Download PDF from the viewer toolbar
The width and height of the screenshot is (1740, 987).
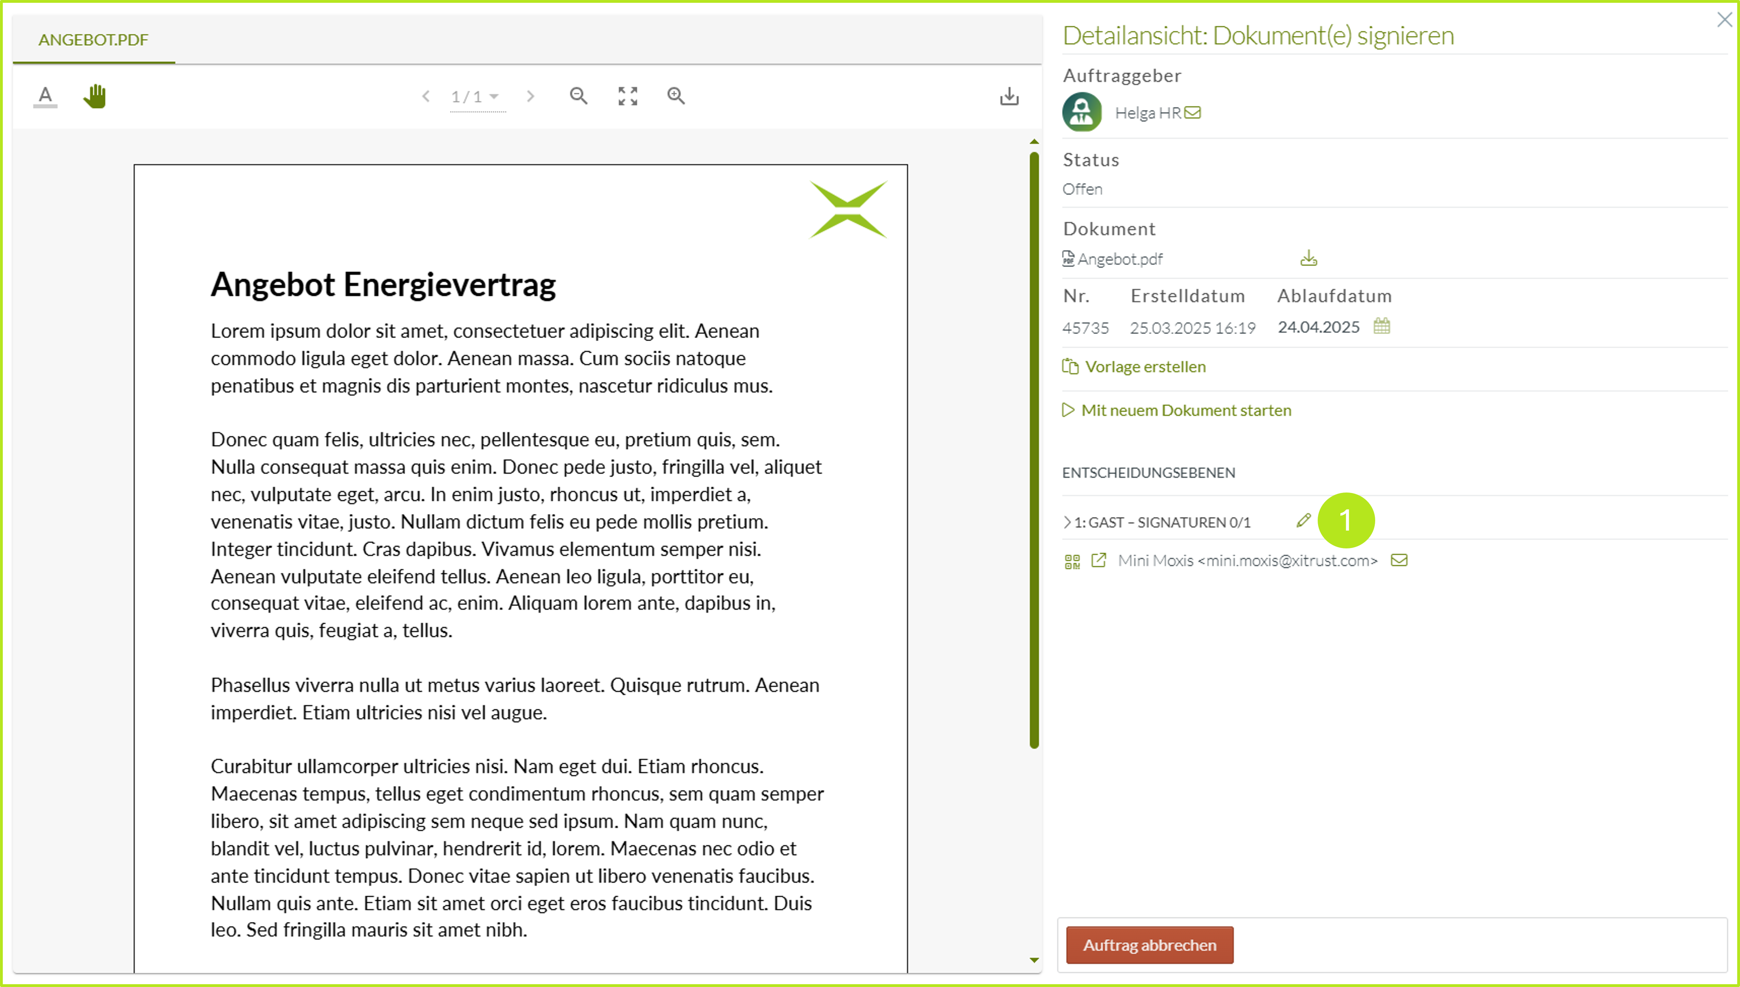(1009, 96)
